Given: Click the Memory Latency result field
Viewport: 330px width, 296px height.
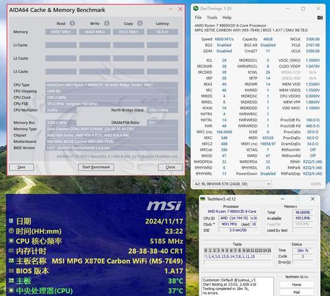Looking at the screenshot, I should tap(162, 32).
